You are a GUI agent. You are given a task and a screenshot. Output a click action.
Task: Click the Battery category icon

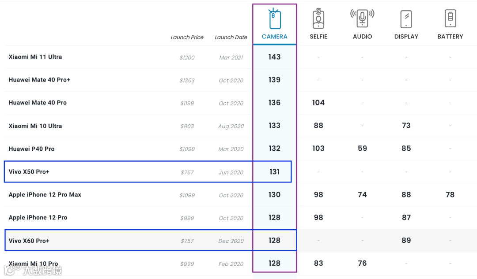tap(450, 19)
